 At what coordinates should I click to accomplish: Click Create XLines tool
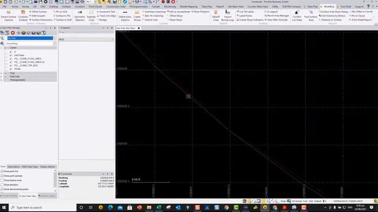coord(137,16)
